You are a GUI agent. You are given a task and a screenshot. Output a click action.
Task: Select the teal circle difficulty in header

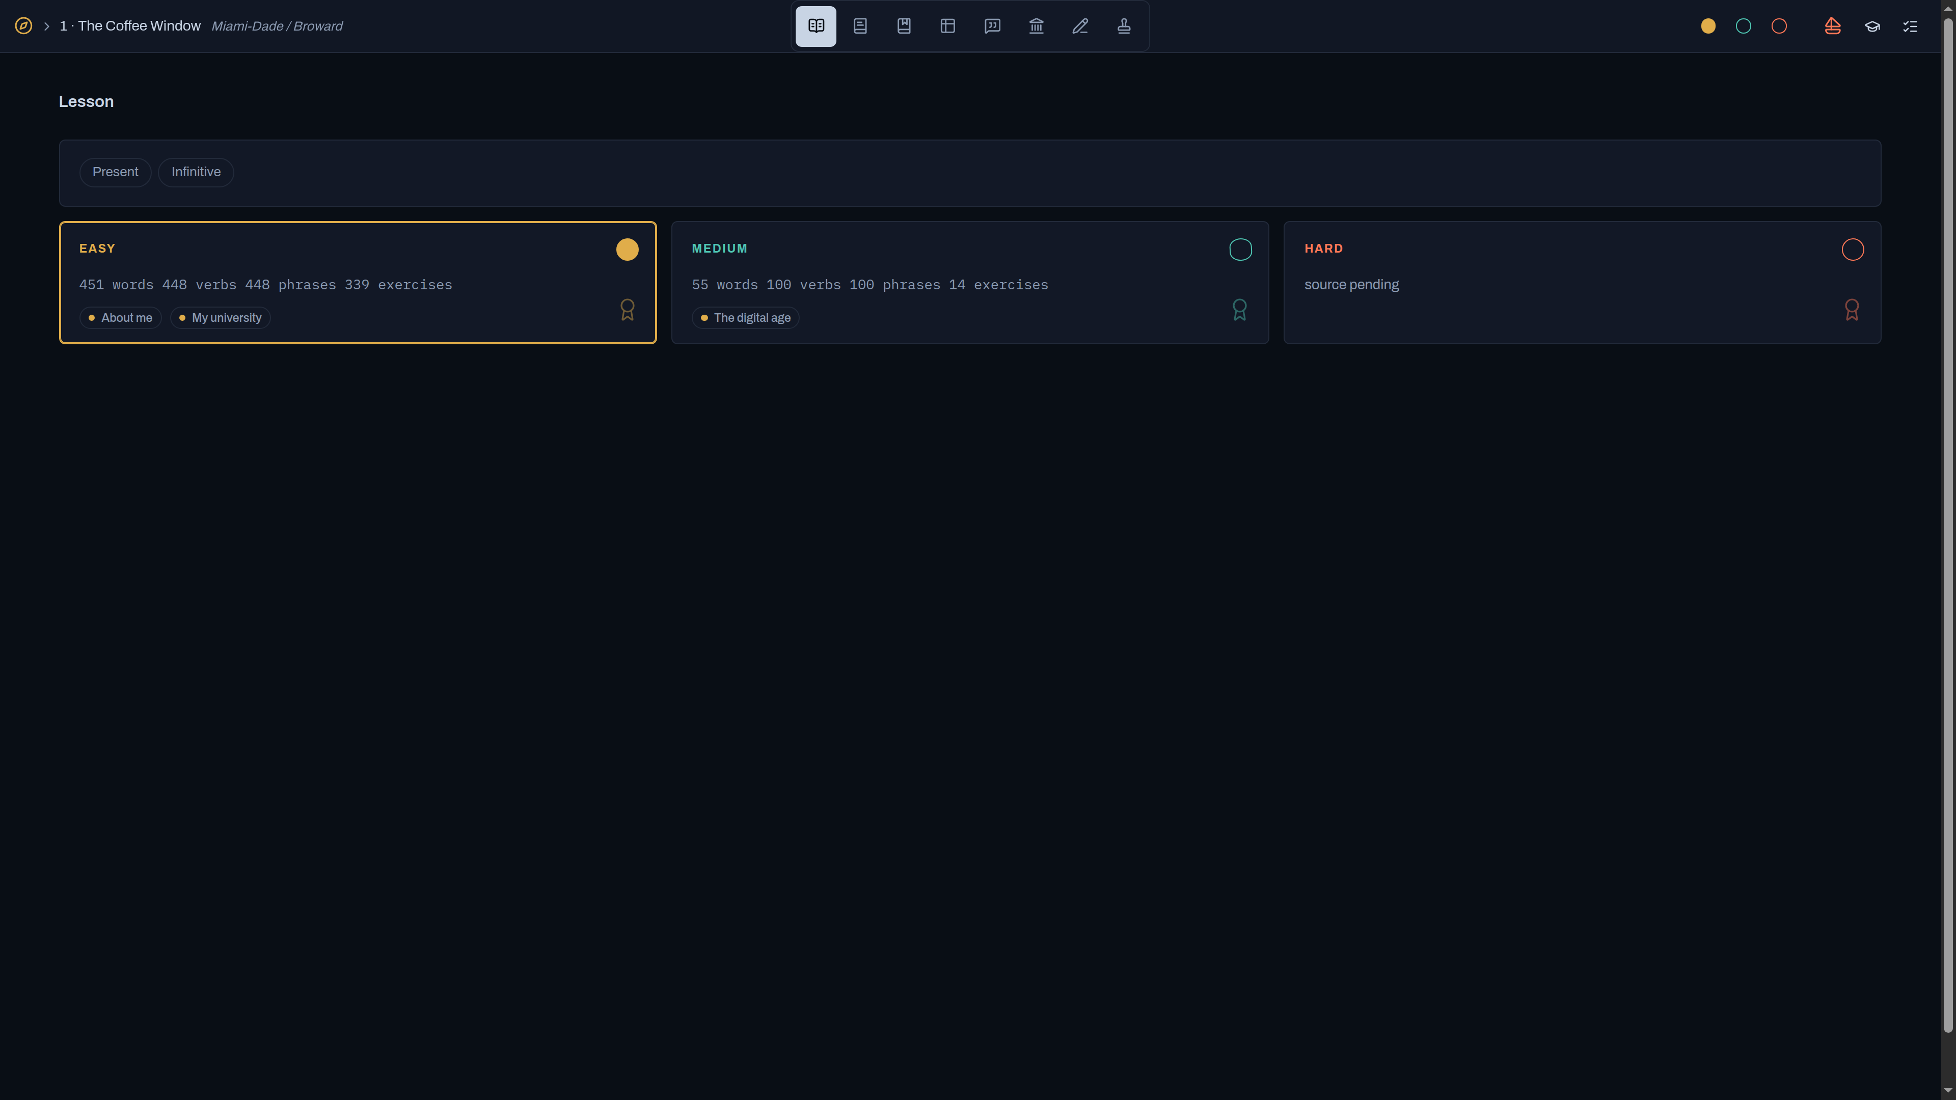click(x=1744, y=26)
